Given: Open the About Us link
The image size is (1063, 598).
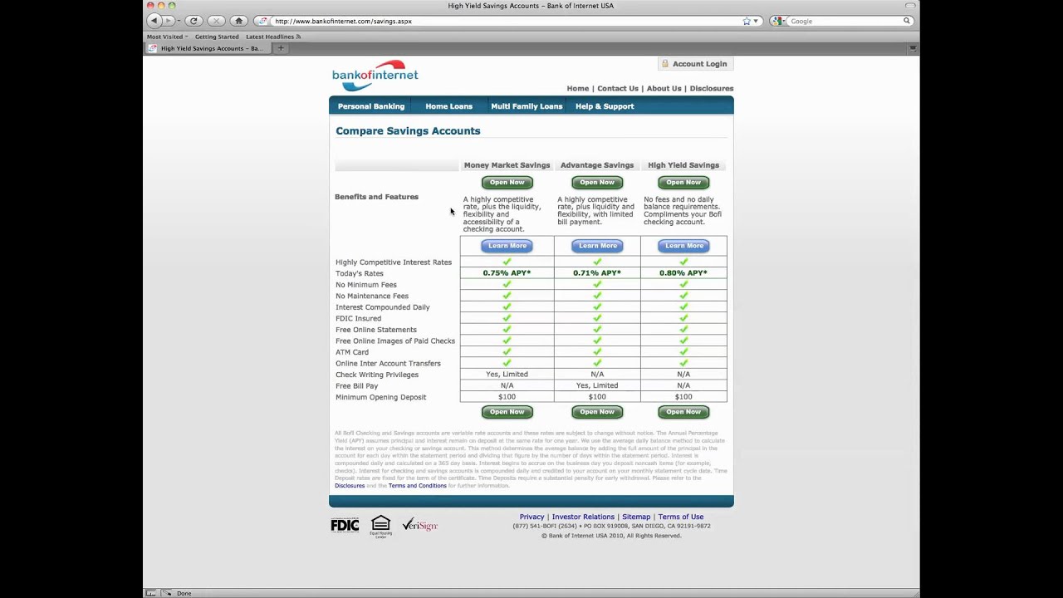Looking at the screenshot, I should coord(664,88).
